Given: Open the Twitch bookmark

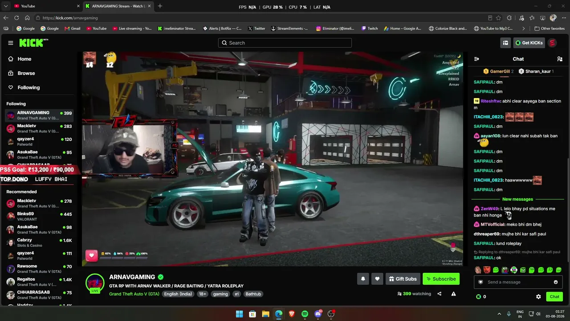Looking at the screenshot, I should pos(369,29).
